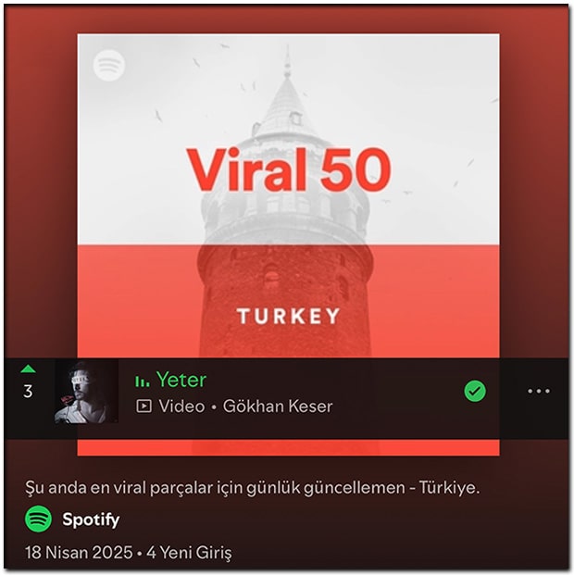574x575 pixels.
Task: Click the green upward trend arrow
Action: tap(29, 369)
